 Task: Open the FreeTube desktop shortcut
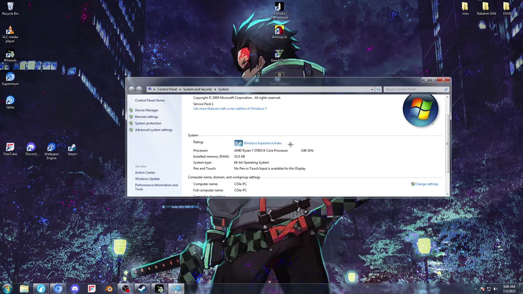(10, 149)
